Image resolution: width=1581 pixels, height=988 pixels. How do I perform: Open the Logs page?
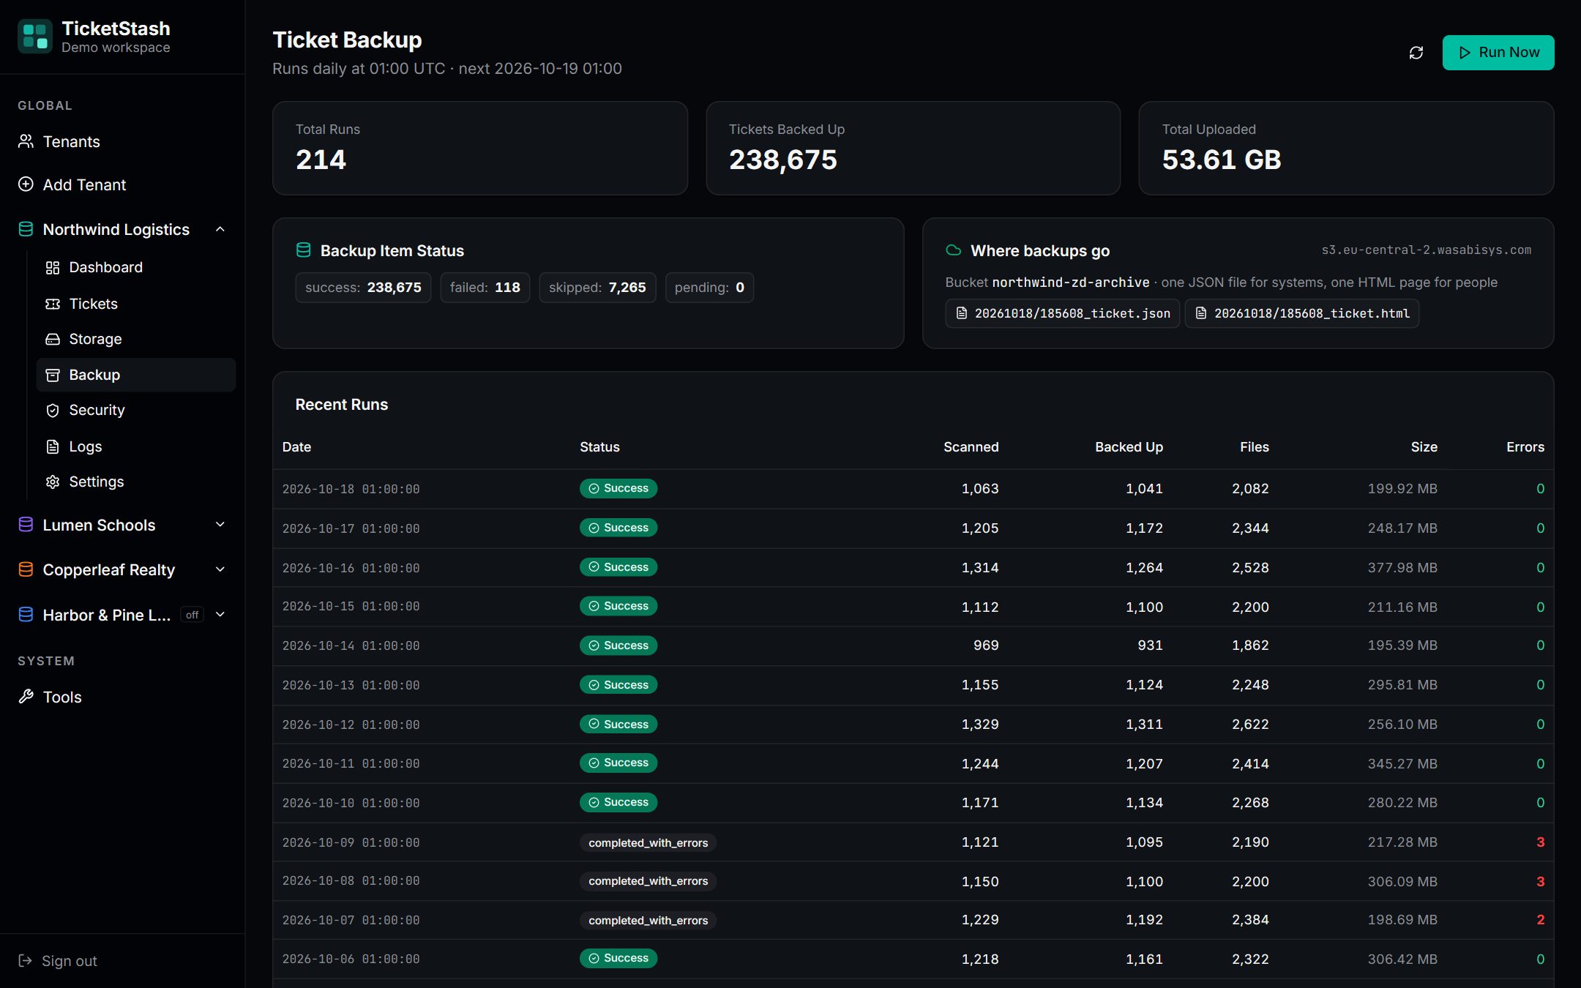(136, 446)
